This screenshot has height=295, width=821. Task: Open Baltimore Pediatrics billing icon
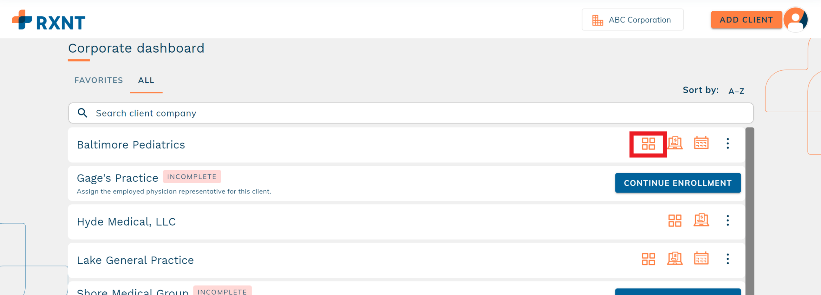point(675,143)
